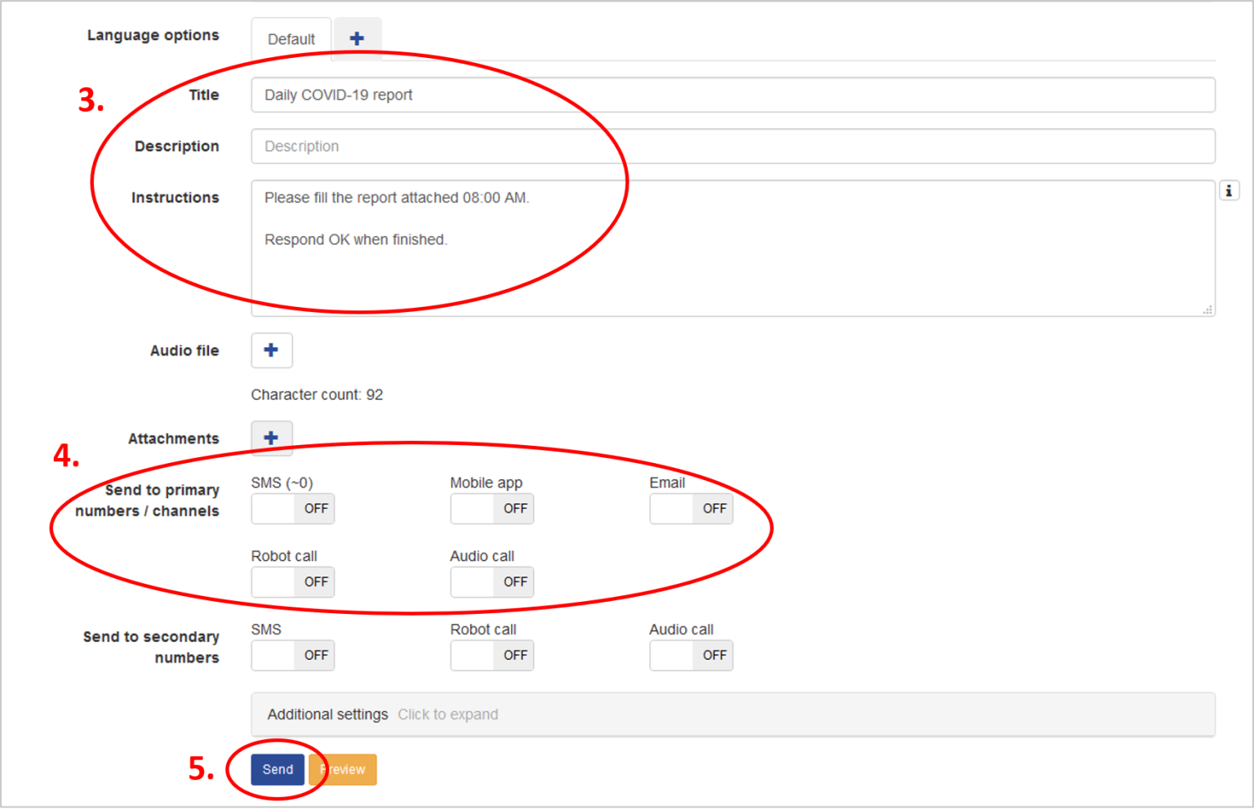This screenshot has height=810, width=1254.
Task: Open the message Preview
Action: point(342,769)
